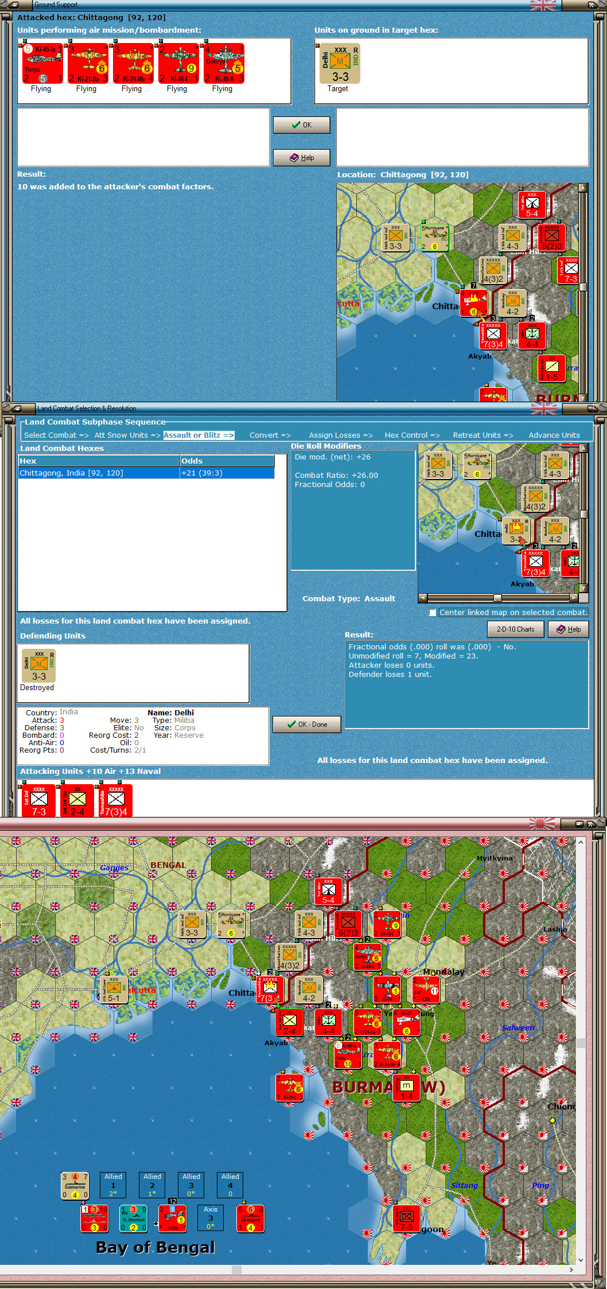Click the Allied 3 sea box section

(x=191, y=1185)
